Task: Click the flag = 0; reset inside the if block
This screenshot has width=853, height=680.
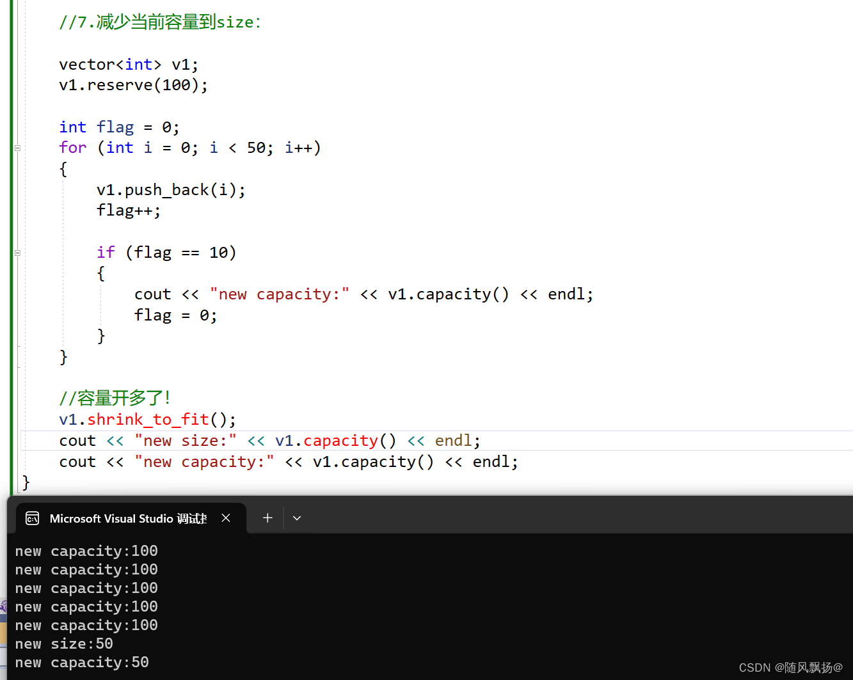Action: click(x=175, y=315)
